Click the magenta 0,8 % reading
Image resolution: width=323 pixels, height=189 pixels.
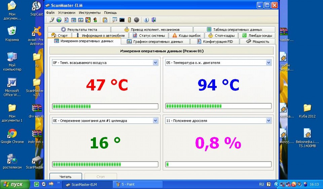click(218, 143)
